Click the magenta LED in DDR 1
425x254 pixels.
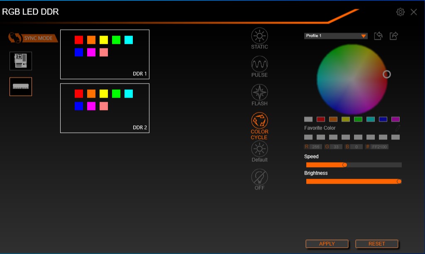(91, 53)
